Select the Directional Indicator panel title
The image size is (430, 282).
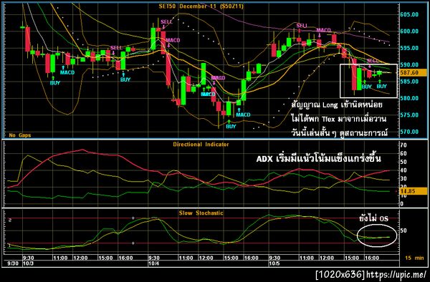pos(201,145)
